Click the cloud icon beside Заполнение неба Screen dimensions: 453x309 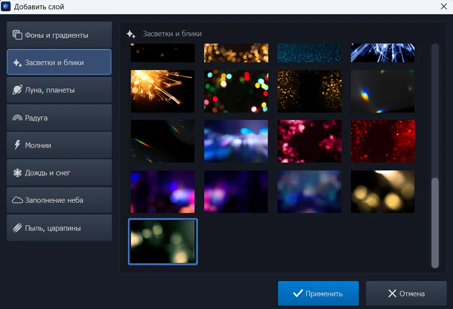[17, 200]
